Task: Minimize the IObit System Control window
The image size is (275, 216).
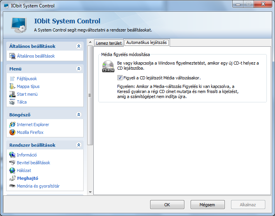Action: click(x=238, y=4)
